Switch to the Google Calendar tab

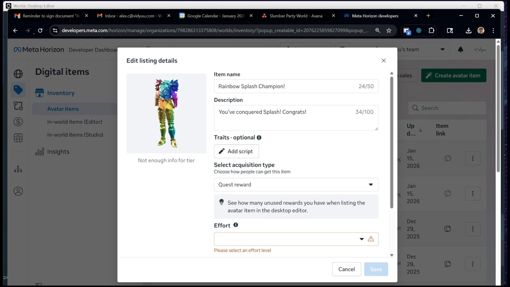coord(216,16)
